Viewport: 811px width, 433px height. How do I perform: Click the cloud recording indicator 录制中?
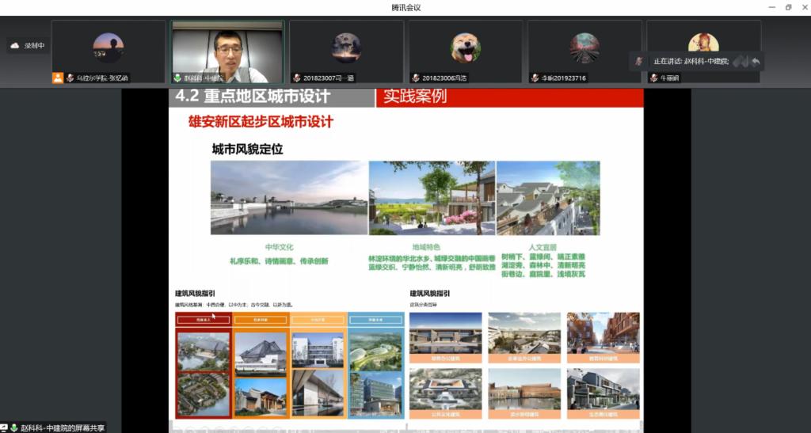(29, 45)
